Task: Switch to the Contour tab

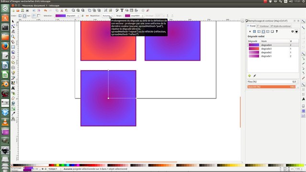Action: click(263, 26)
